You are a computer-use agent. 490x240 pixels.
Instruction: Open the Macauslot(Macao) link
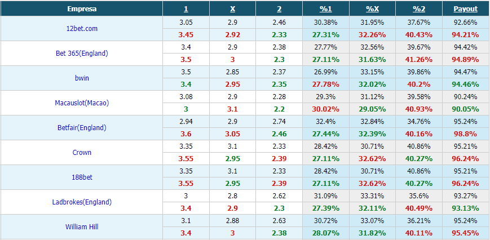[82, 103]
